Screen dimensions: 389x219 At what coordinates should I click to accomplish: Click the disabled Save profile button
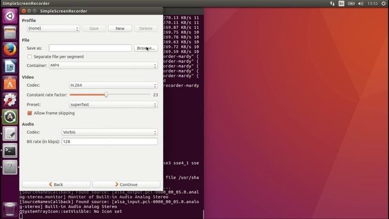94,29
